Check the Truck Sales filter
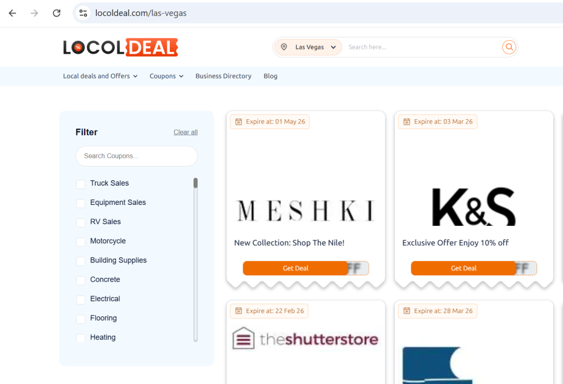563x384 pixels. click(x=81, y=184)
